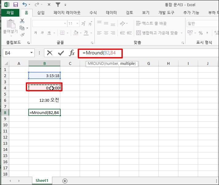Switch to the 추가 기능 tab
The image size is (219, 185).
191,13
